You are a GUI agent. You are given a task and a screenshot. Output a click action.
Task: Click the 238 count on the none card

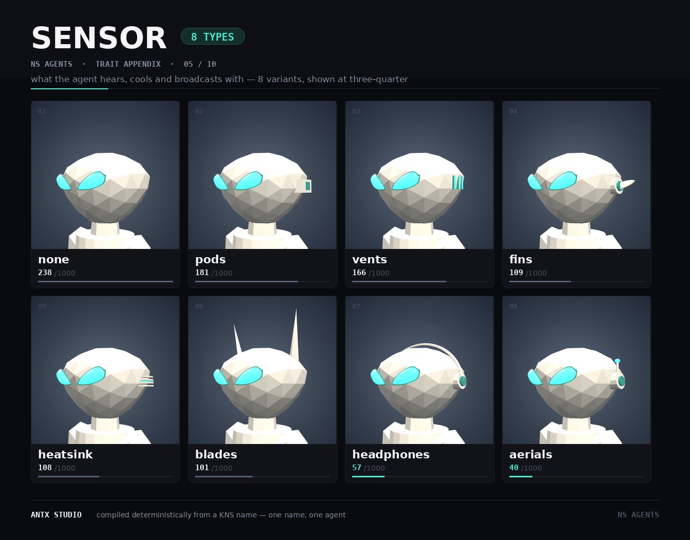45,273
